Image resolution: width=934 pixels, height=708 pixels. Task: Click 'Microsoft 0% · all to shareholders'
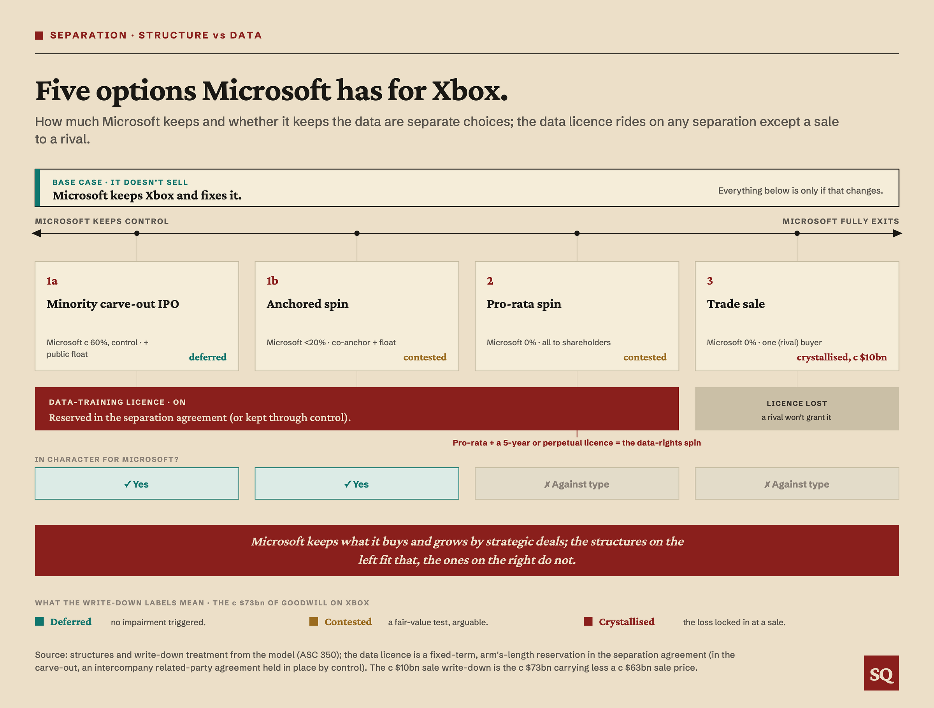[x=548, y=343]
